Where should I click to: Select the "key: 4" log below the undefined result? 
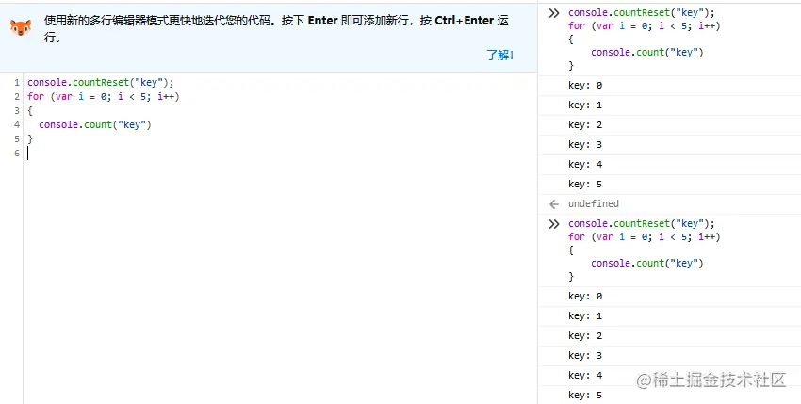click(x=670, y=376)
